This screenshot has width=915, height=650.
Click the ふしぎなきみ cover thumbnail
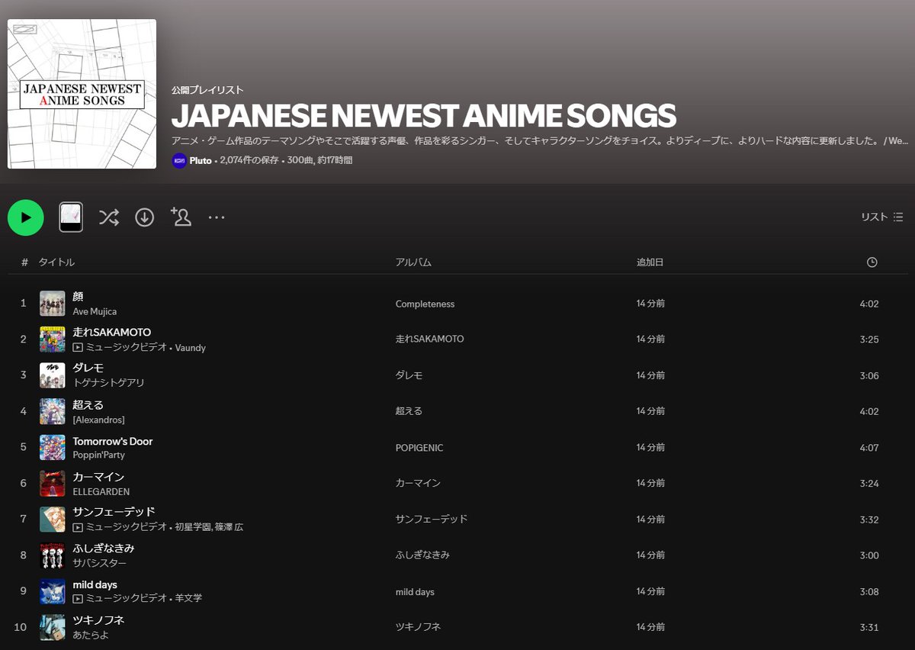tap(53, 555)
